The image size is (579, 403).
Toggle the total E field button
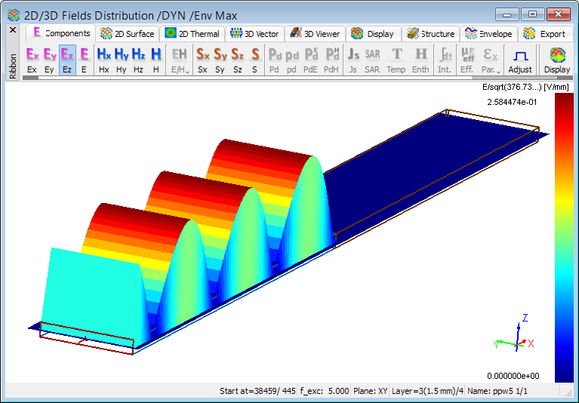(x=84, y=60)
